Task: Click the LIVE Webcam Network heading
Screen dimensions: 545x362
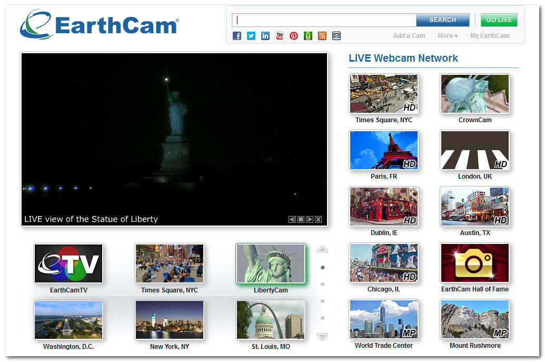Action: point(403,58)
